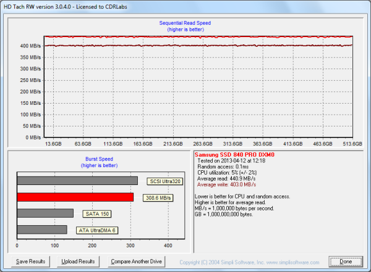The height and width of the screenshot is (272, 371).
Task: Click the gray SATA 150 bar
Action: 45,213
